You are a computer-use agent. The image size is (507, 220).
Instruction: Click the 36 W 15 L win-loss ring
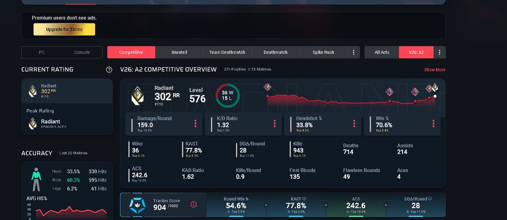pos(228,96)
